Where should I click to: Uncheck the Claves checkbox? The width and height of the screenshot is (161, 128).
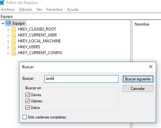pyautogui.click(x=27, y=95)
